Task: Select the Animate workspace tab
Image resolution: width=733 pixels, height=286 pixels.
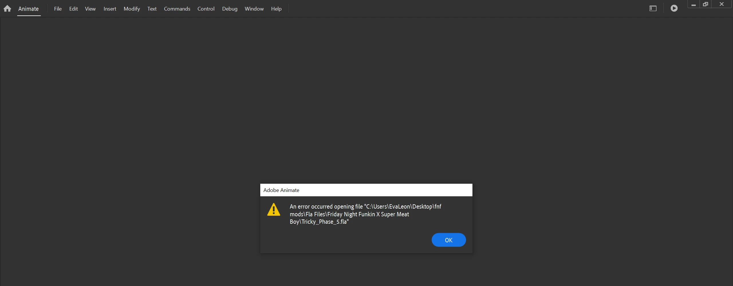Action: 29,9
